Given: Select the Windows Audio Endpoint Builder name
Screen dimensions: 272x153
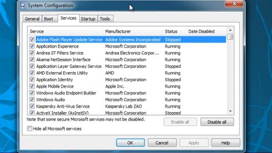Looking at the screenshot, I should tap(66, 93).
